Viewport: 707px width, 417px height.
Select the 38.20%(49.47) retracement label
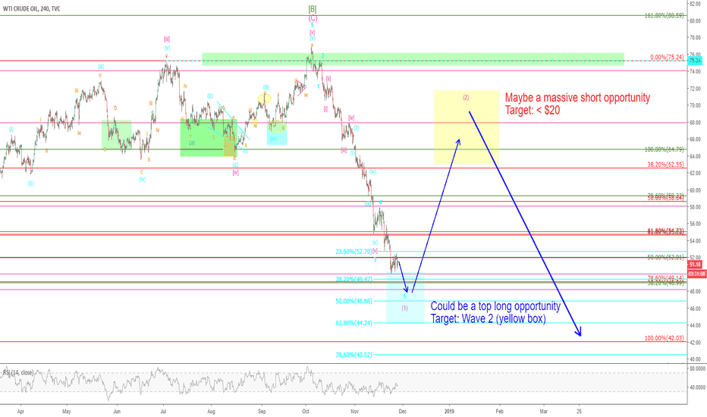coord(354,279)
